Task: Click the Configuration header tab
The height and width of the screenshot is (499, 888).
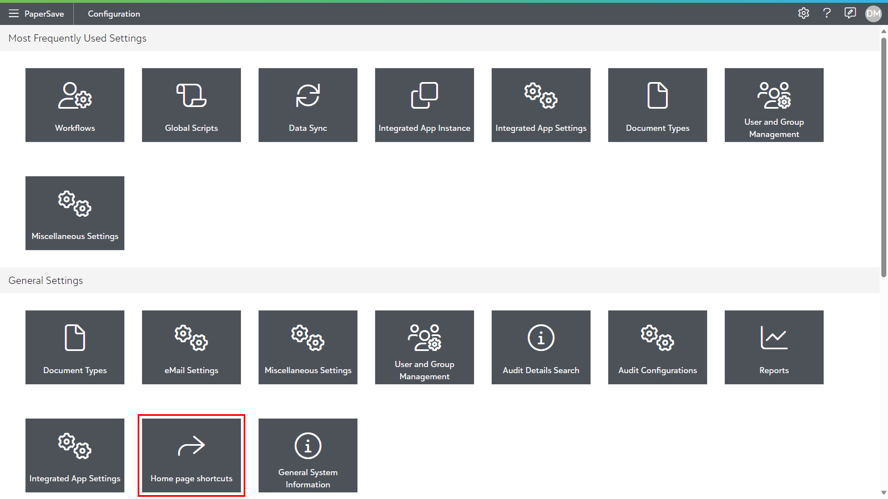Action: click(114, 14)
